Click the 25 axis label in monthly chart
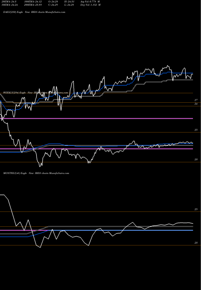Screen dimensions: 201x290 point(196,209)
